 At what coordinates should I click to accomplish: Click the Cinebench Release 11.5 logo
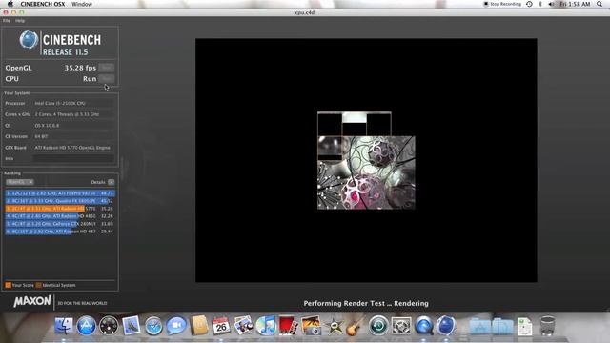click(x=60, y=44)
